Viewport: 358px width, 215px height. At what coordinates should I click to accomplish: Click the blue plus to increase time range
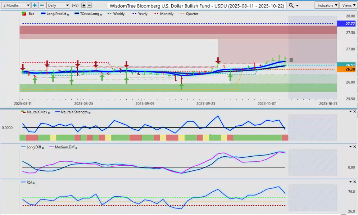[35, 5]
